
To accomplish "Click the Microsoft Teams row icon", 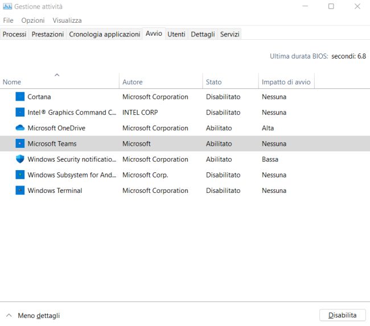I will click(20, 143).
